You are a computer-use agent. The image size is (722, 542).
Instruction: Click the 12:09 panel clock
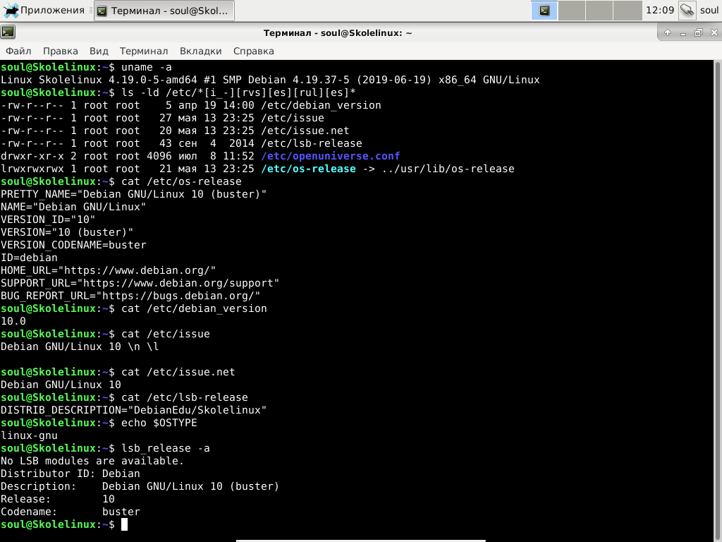(x=660, y=10)
